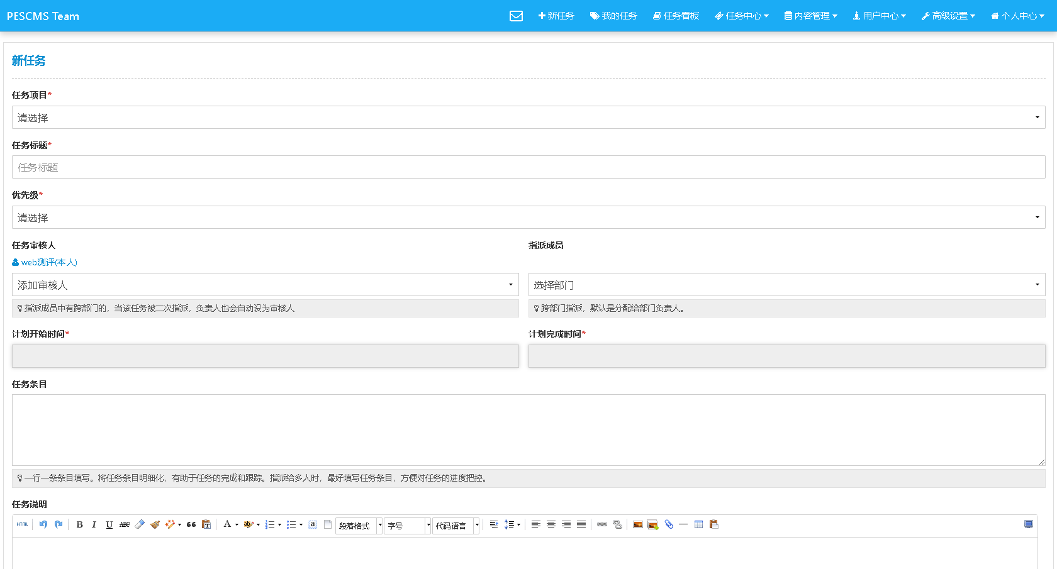Toggle underline formatting
Screen dimensions: 1057x569
109,524
